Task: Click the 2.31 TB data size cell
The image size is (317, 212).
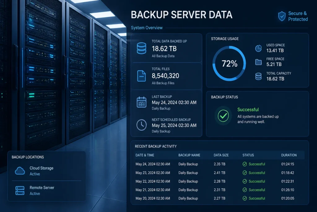Action: [x=219, y=190]
